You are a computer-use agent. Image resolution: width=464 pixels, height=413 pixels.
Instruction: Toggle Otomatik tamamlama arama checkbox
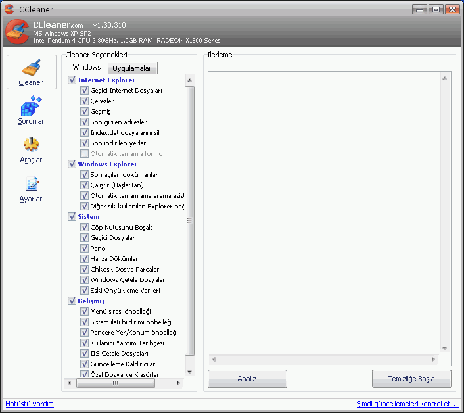tap(84, 195)
